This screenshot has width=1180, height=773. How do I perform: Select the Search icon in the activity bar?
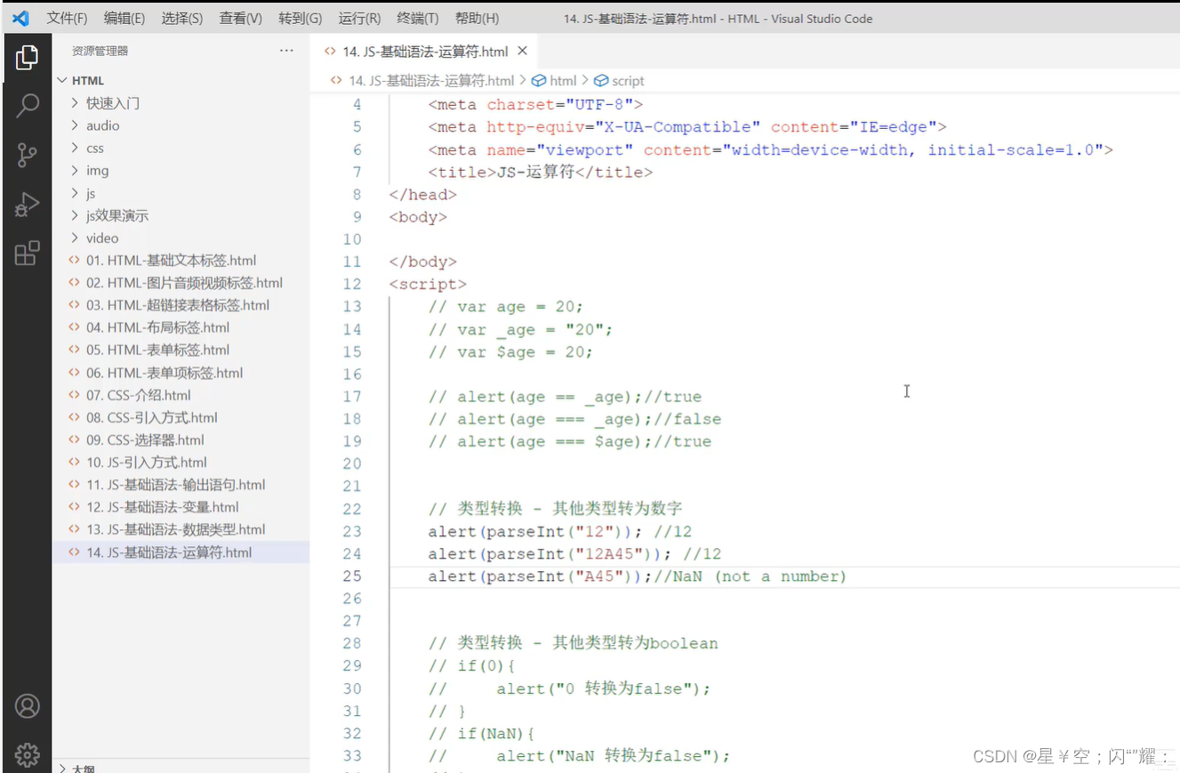click(x=27, y=105)
